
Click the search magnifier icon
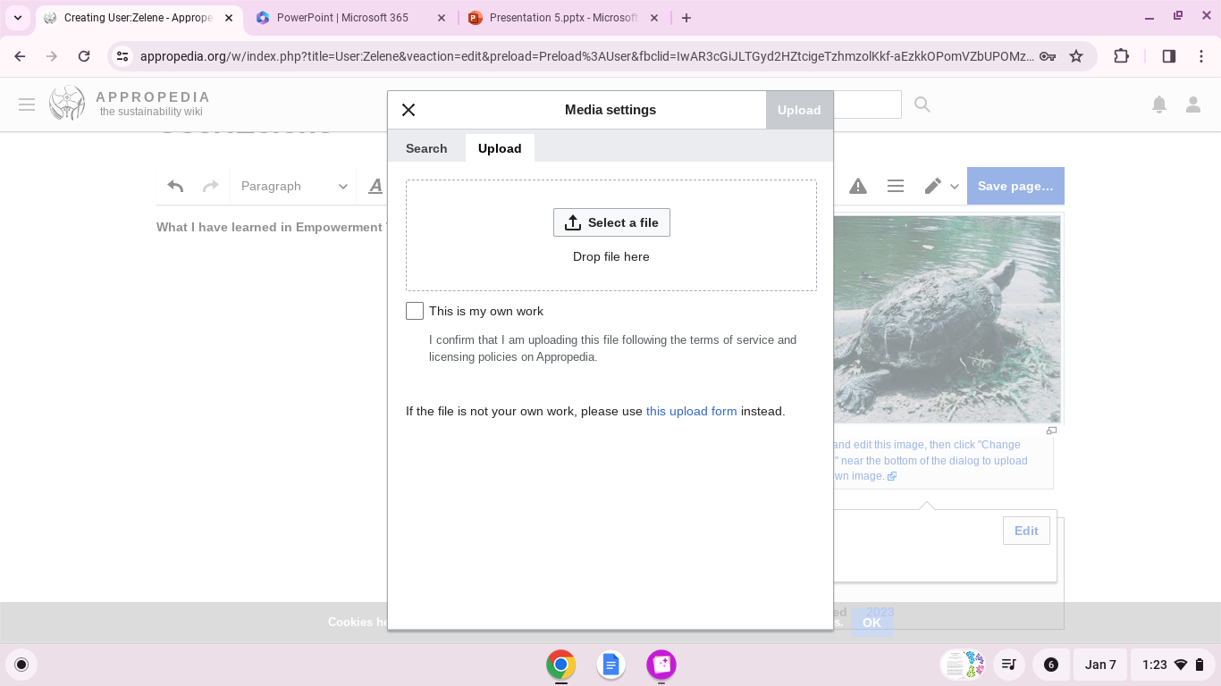pyautogui.click(x=922, y=105)
